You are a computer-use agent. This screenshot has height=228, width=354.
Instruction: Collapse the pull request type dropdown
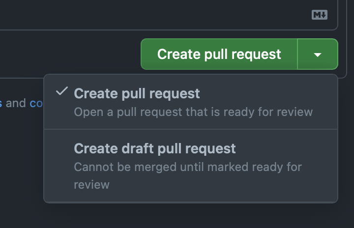tap(318, 54)
